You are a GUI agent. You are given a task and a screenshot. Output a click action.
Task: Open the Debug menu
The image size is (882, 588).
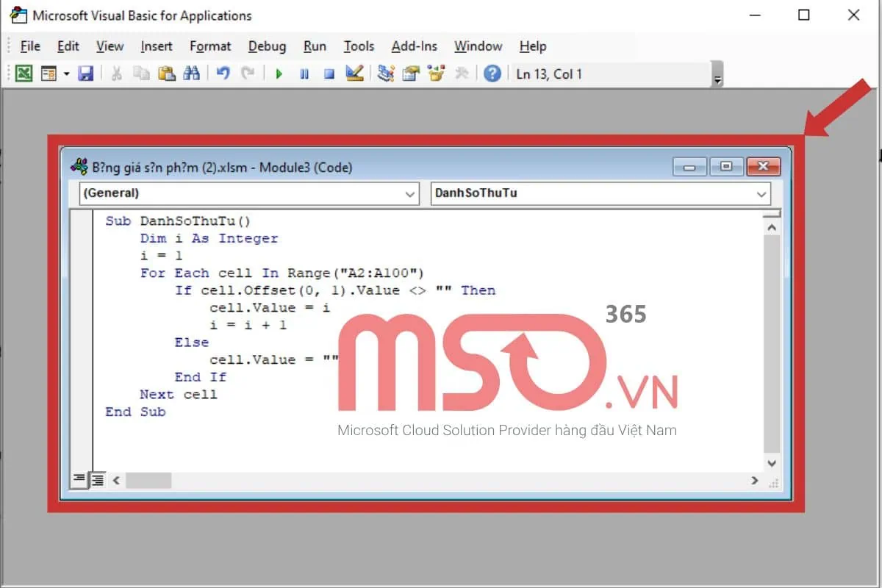[266, 46]
